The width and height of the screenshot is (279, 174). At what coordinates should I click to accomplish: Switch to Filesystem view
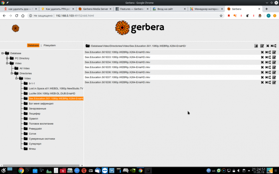(x=50, y=46)
